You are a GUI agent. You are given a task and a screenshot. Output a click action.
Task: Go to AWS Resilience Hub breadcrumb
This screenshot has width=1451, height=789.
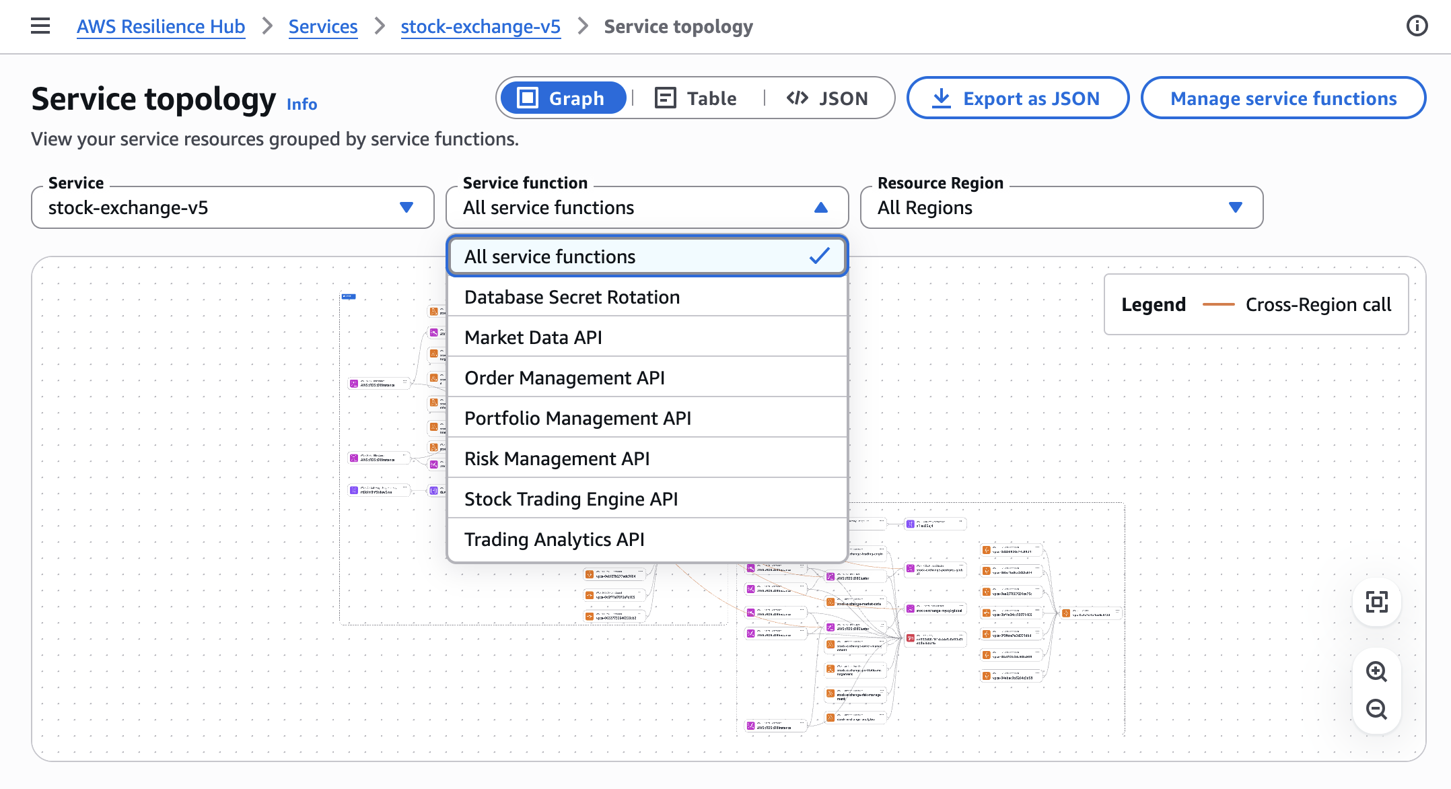click(x=161, y=26)
